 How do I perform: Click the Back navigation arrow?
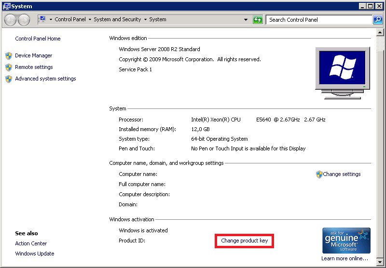tap(10, 20)
